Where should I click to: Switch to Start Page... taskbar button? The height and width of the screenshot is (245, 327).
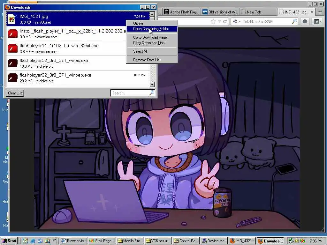(x=102, y=241)
